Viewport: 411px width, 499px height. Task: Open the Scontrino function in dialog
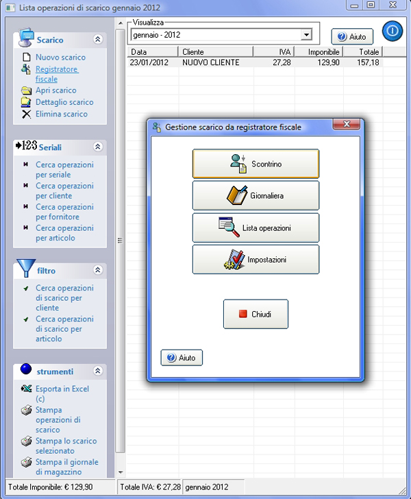point(256,164)
